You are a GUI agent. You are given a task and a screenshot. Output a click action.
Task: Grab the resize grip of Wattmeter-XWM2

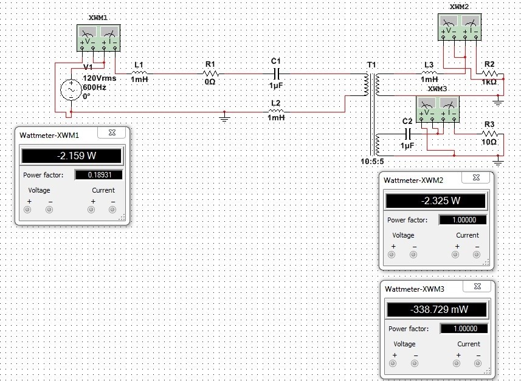pos(486,263)
